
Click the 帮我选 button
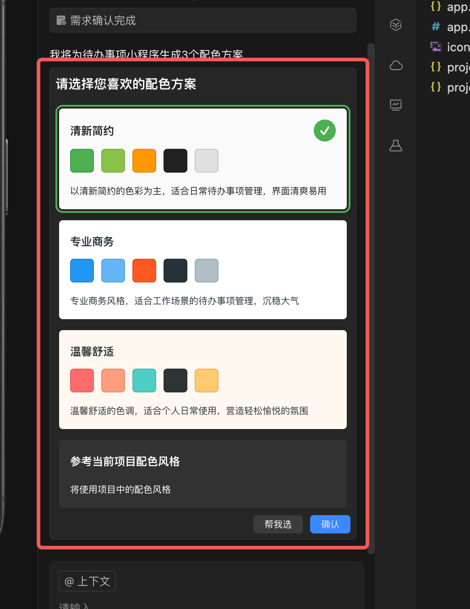click(x=278, y=524)
